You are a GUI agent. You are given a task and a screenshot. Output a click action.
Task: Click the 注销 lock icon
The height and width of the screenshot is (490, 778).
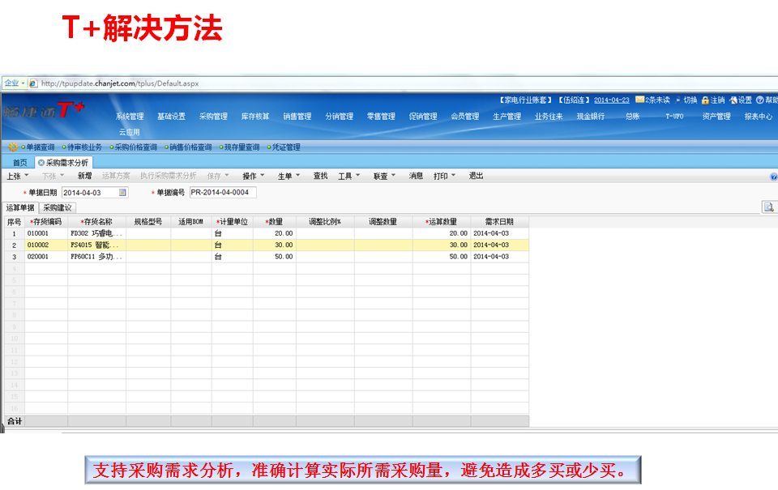(704, 100)
